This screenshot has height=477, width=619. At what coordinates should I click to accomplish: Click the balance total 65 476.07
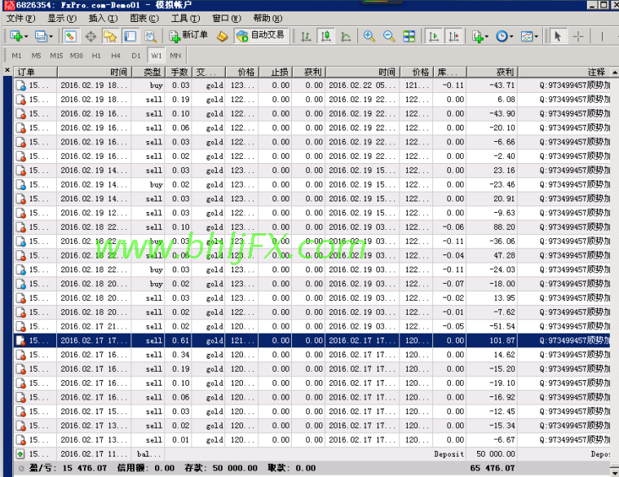[x=492, y=468]
